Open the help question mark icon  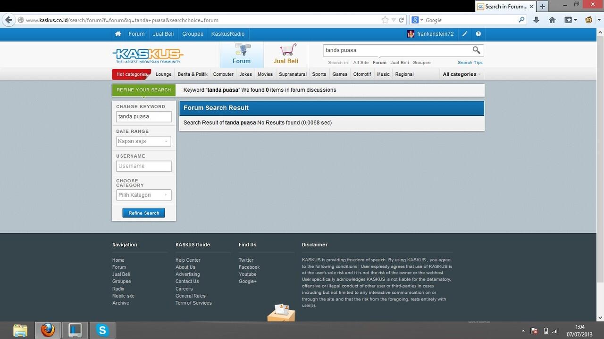[478, 34]
